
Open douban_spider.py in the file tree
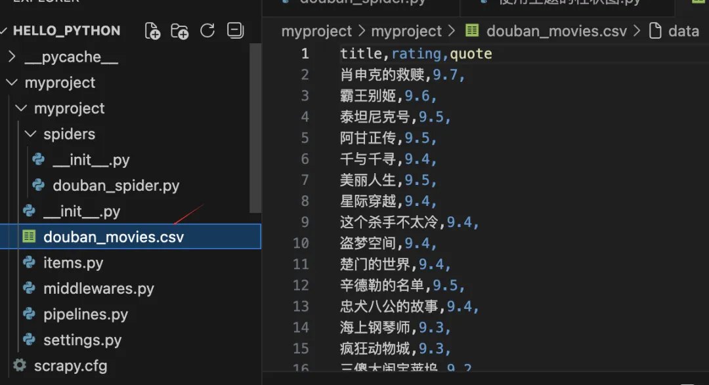[x=116, y=186]
